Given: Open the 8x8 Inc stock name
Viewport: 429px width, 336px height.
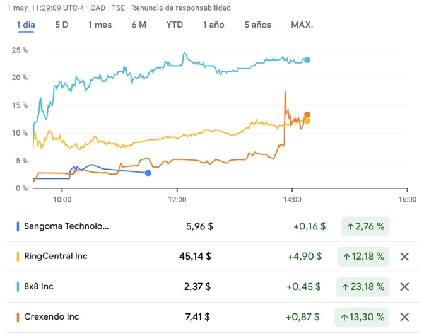Looking at the screenshot, I should (38, 287).
